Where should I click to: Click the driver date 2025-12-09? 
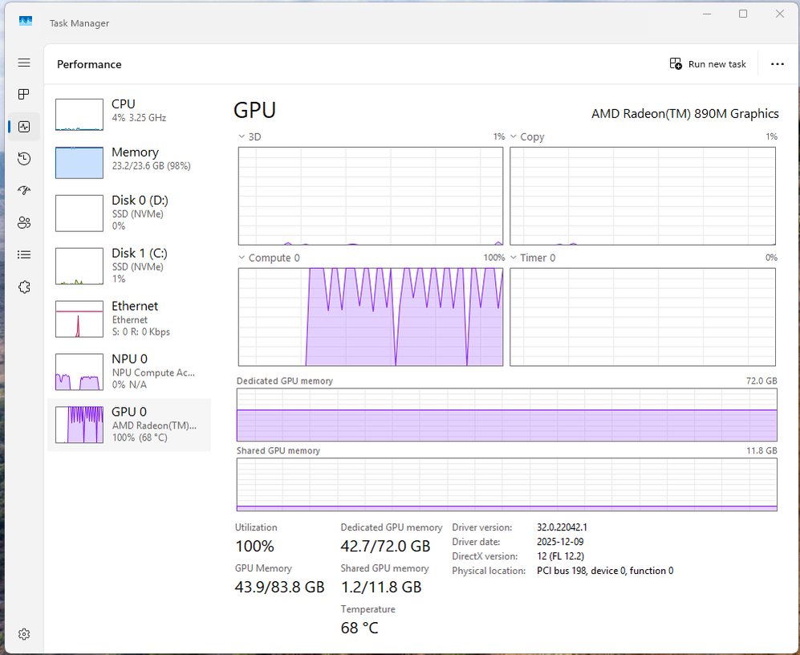[560, 542]
